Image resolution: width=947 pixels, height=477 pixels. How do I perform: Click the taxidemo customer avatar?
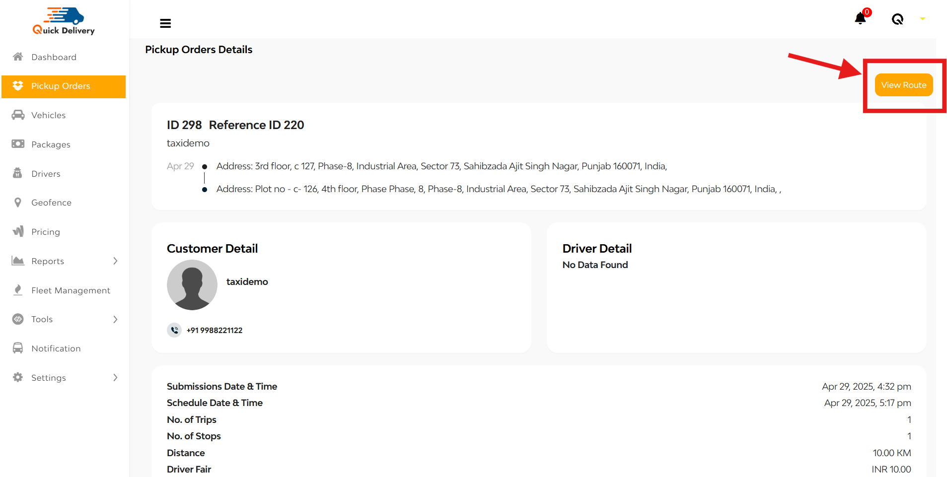click(192, 285)
